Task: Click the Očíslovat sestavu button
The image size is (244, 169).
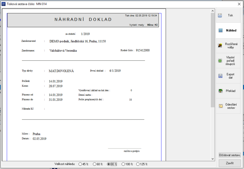Action: click(230, 155)
